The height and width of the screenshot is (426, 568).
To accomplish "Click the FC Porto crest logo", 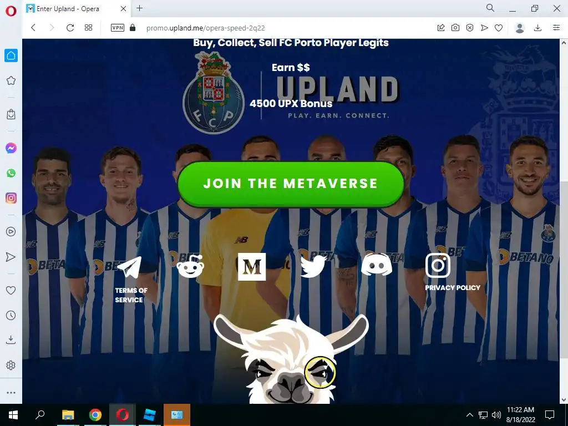I will (x=214, y=93).
